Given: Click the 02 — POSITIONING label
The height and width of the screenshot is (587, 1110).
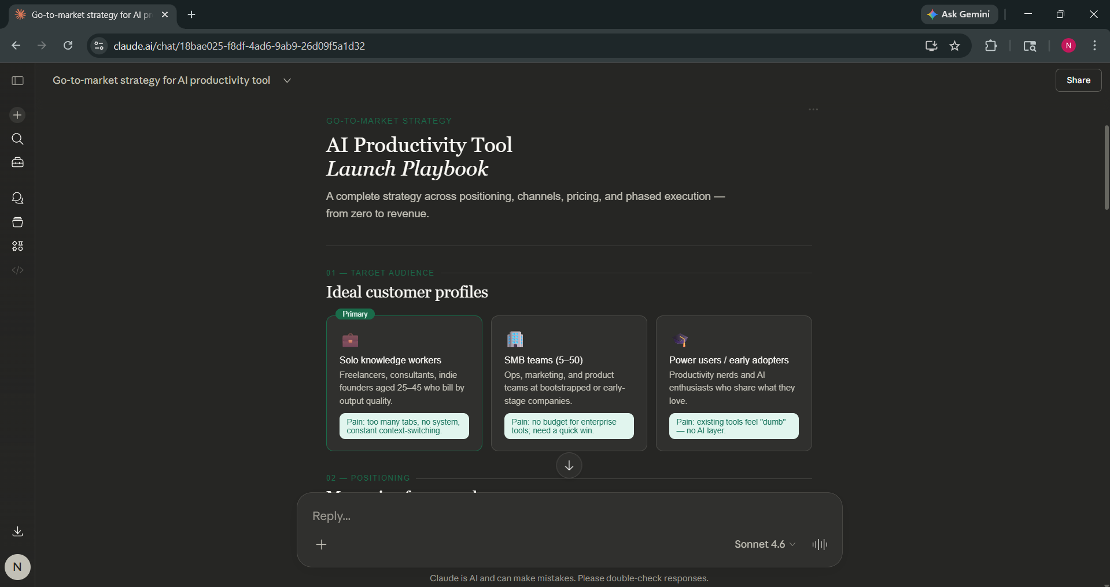Looking at the screenshot, I should pyautogui.click(x=368, y=478).
